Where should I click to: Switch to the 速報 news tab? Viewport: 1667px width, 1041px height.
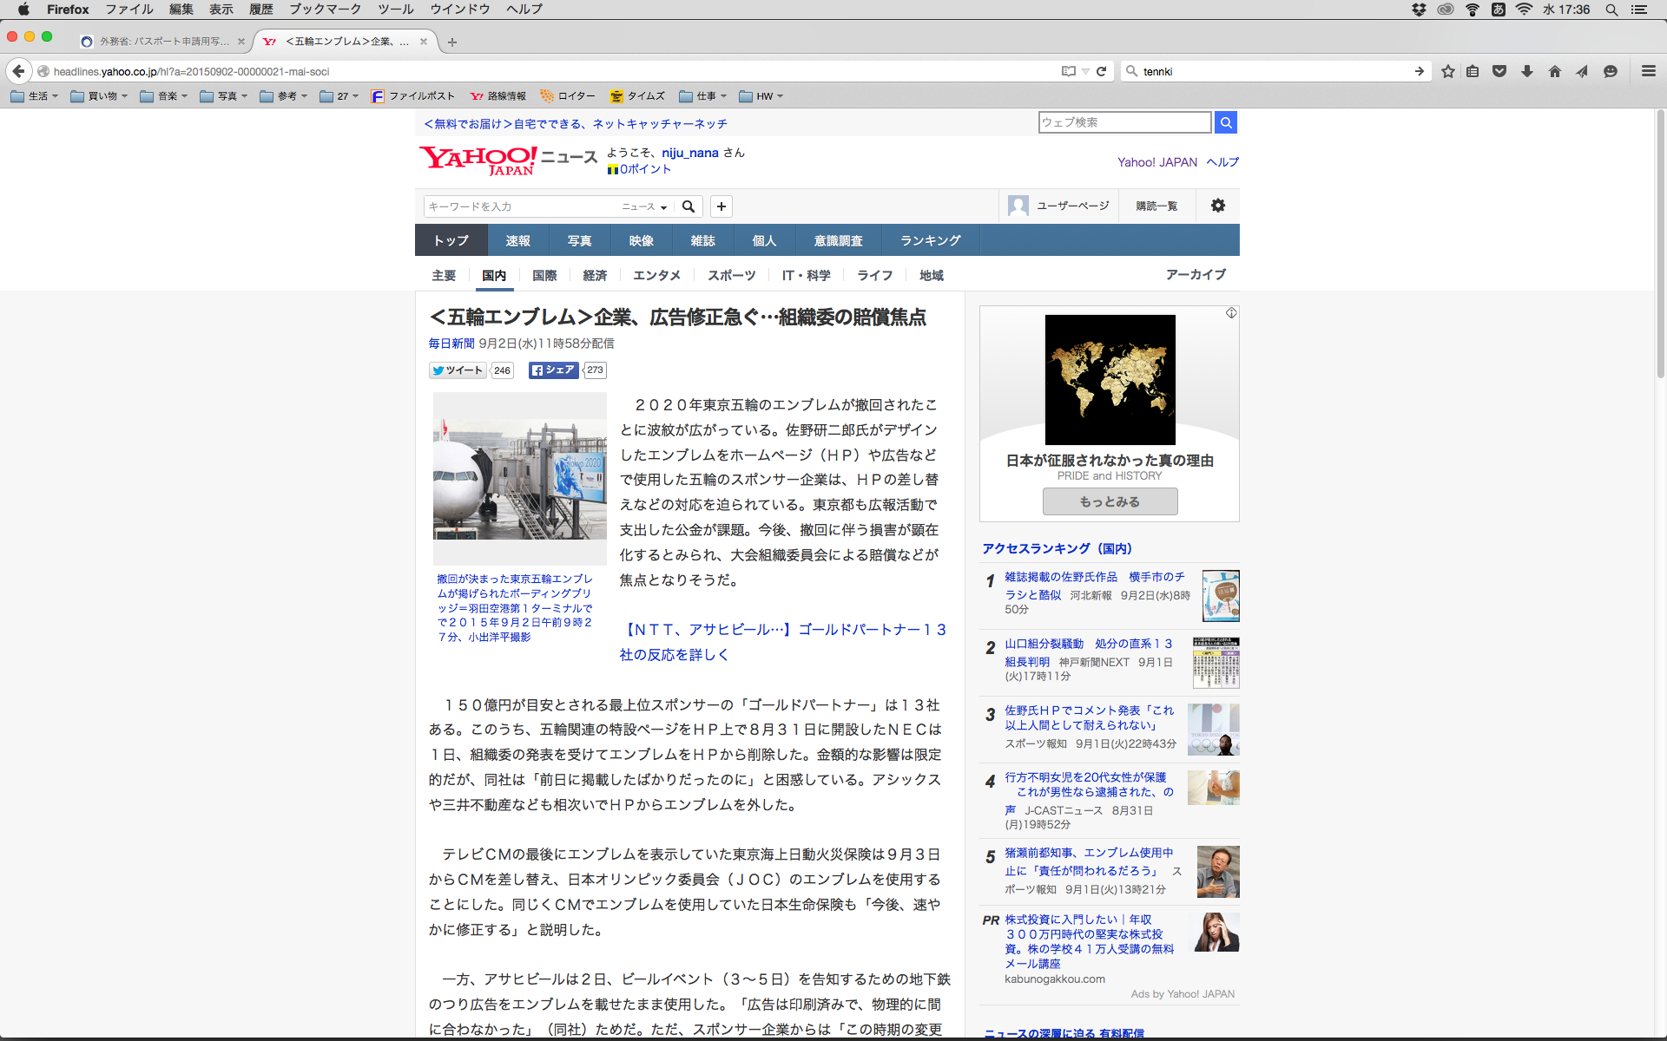517,240
